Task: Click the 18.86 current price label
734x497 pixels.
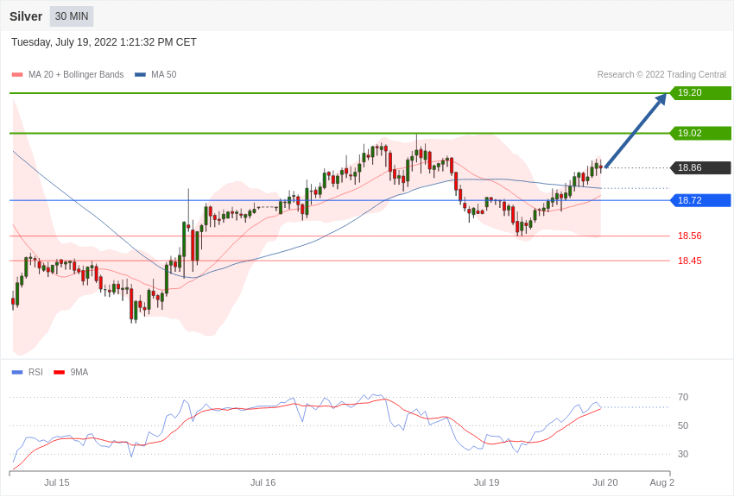Action: pos(701,167)
